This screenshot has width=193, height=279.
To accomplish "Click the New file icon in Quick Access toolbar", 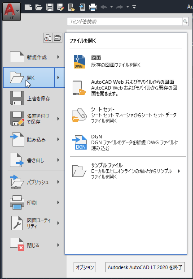I will pyautogui.click(x=28, y=7).
